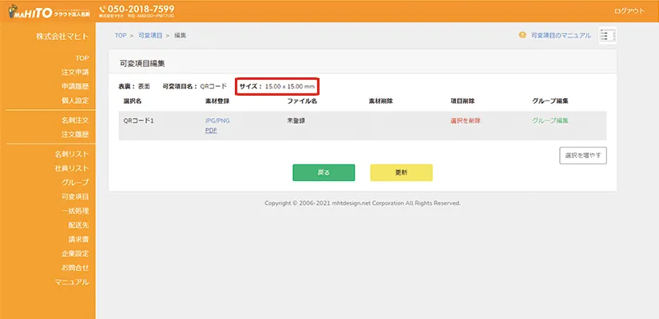Open 可変項目 in the sidebar
659x319 pixels.
point(75,196)
